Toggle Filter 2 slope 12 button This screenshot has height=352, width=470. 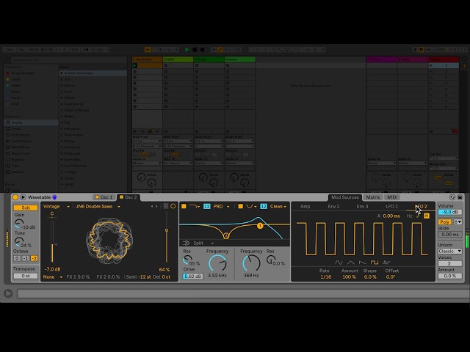264,207
